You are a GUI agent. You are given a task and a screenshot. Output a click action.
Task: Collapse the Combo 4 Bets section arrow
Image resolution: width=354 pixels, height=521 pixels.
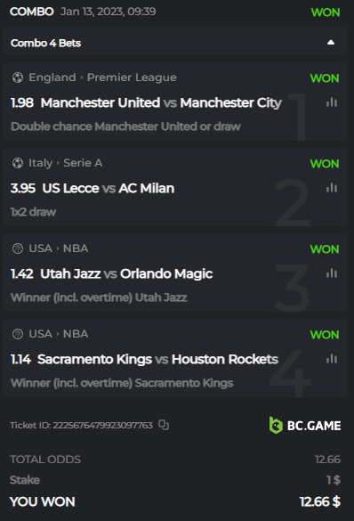[331, 43]
